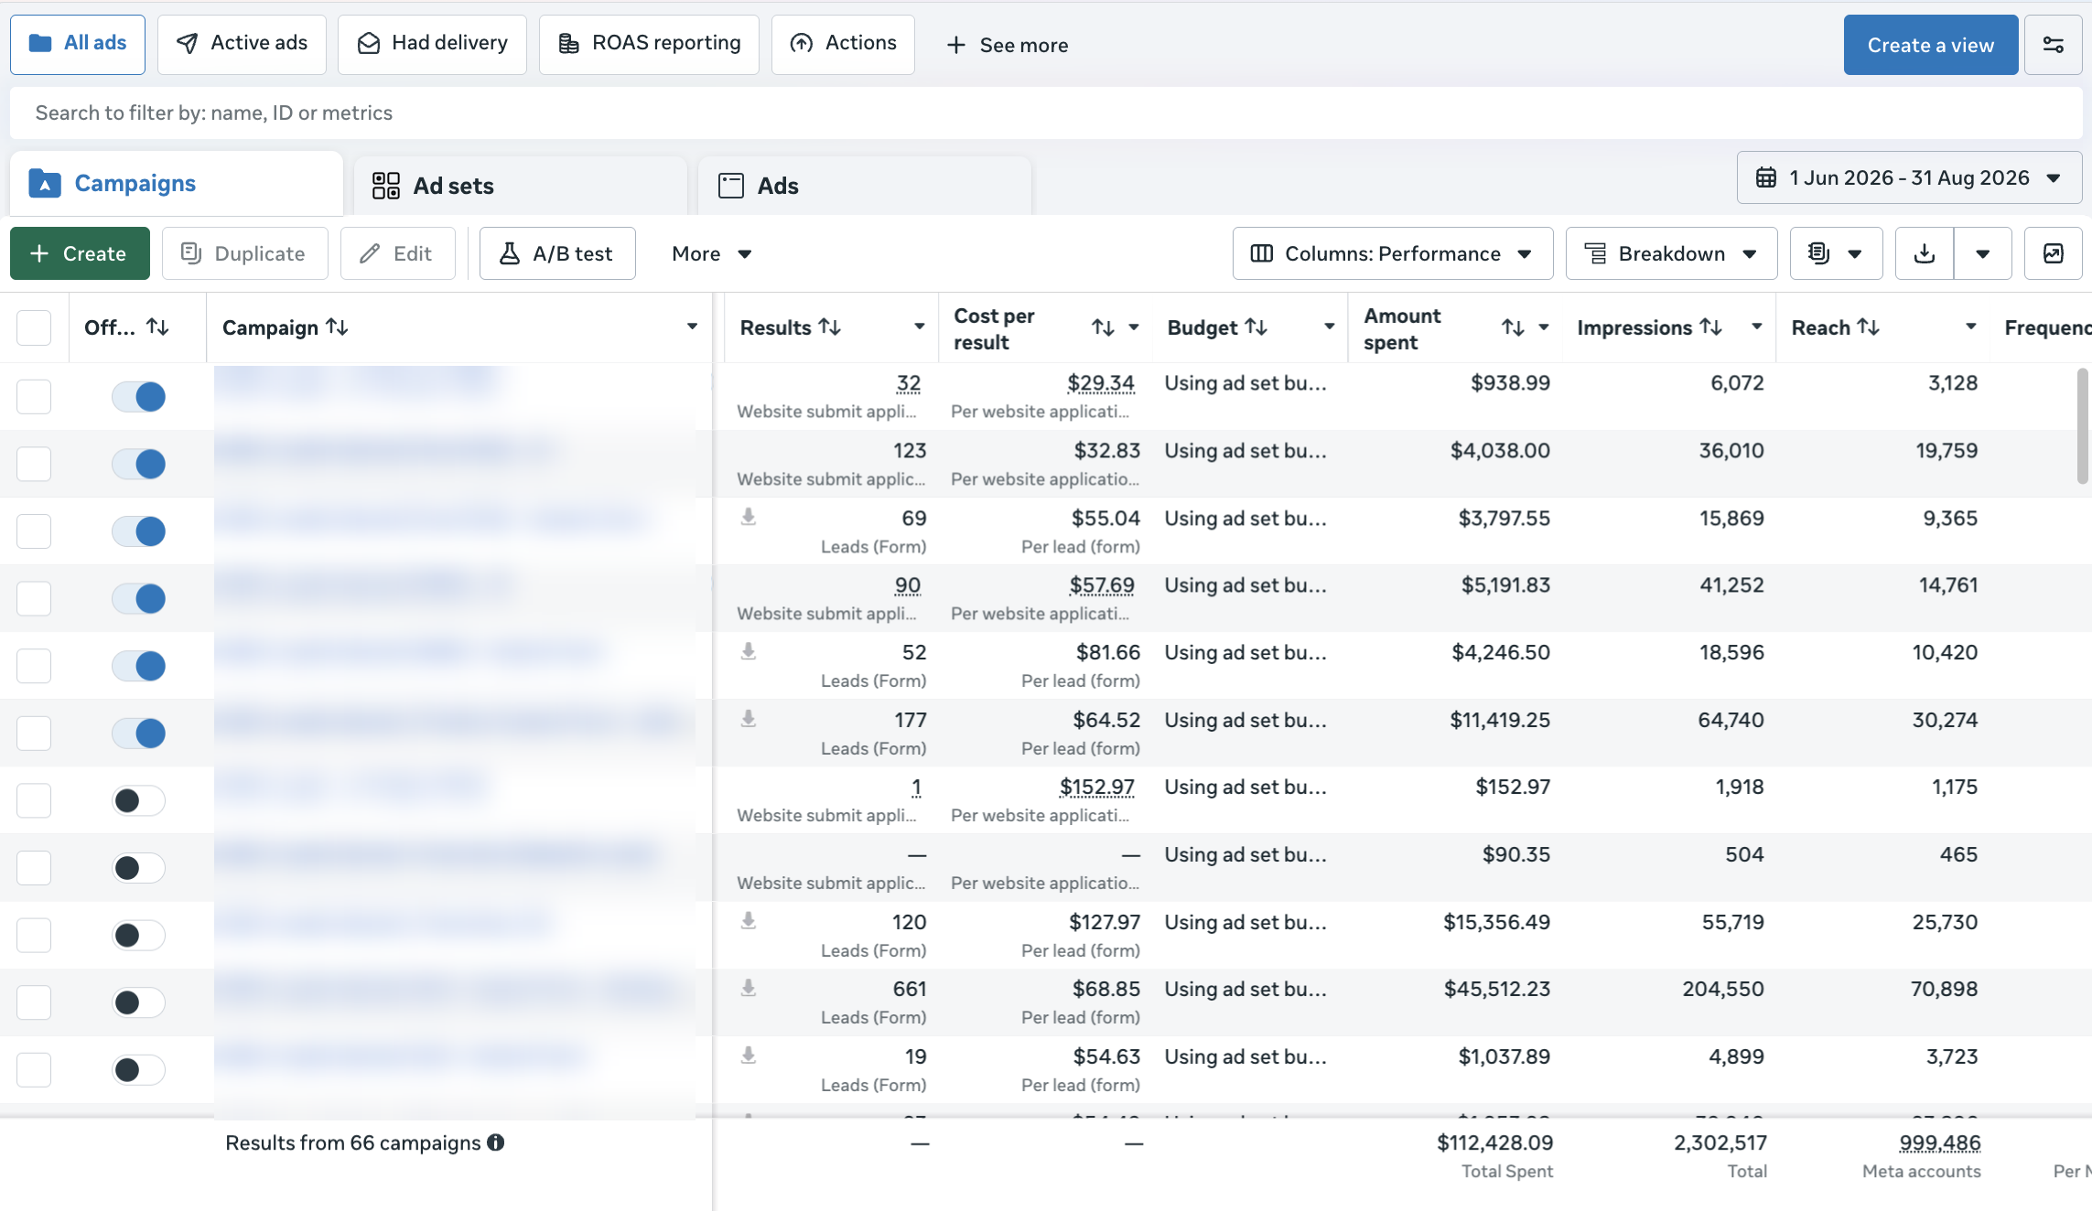2092x1211 pixels.
Task: Sort by Campaign name arrows
Action: click(x=337, y=327)
